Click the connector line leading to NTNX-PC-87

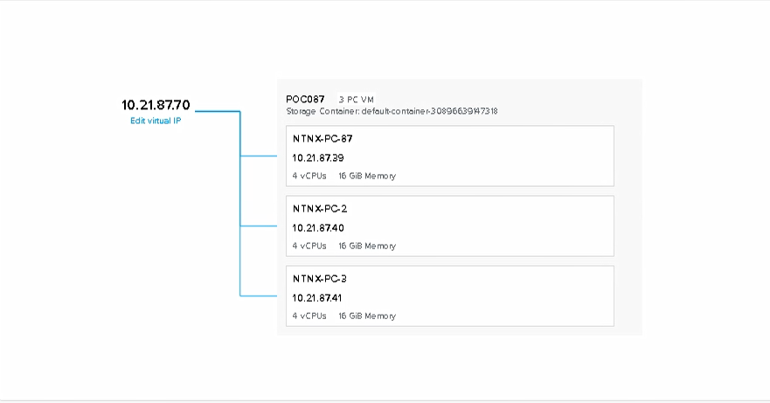point(259,156)
